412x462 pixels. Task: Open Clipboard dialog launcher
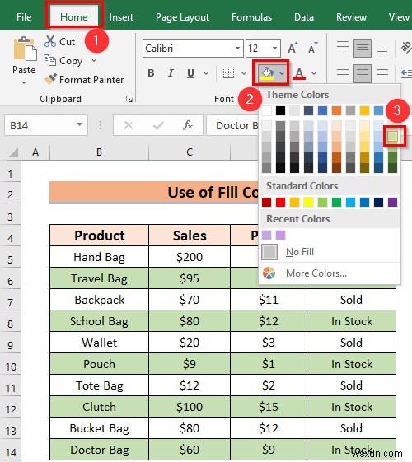pyautogui.click(x=129, y=99)
